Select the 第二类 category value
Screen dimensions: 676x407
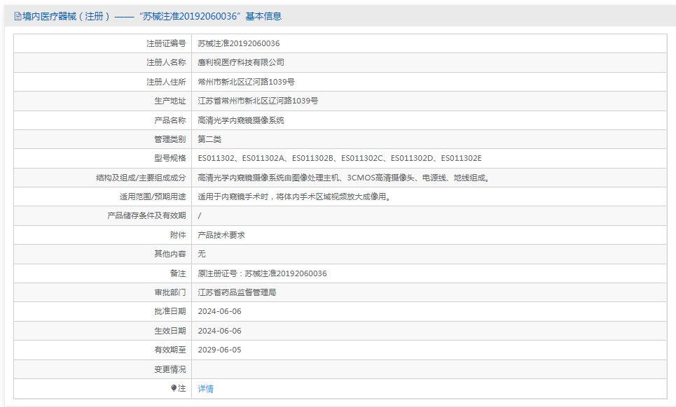coord(209,139)
